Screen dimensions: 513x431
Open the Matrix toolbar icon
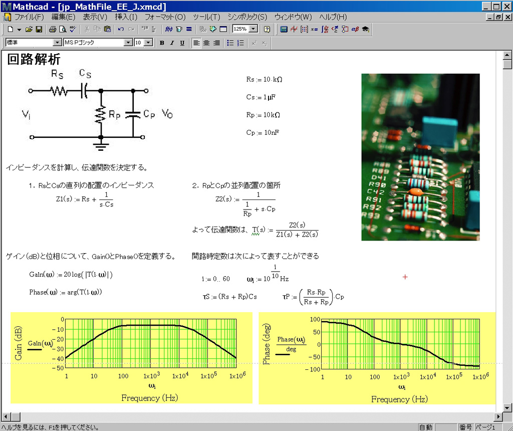pos(304,30)
